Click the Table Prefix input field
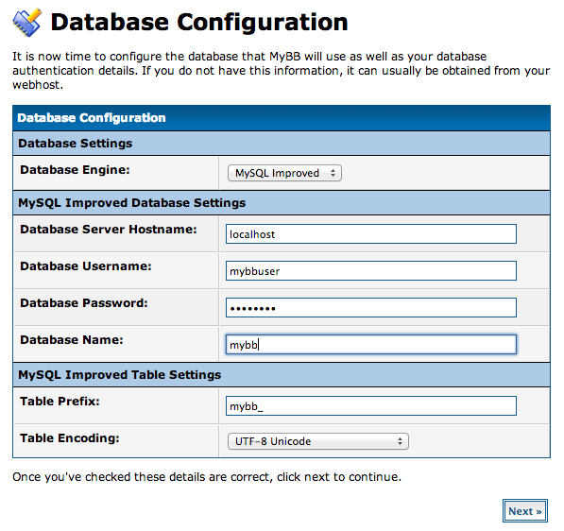Viewport: 564px width, 531px height. point(371,406)
